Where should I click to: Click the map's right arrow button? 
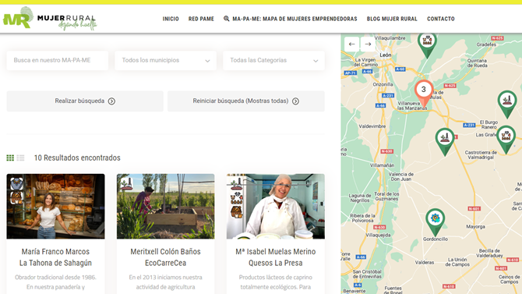(368, 44)
